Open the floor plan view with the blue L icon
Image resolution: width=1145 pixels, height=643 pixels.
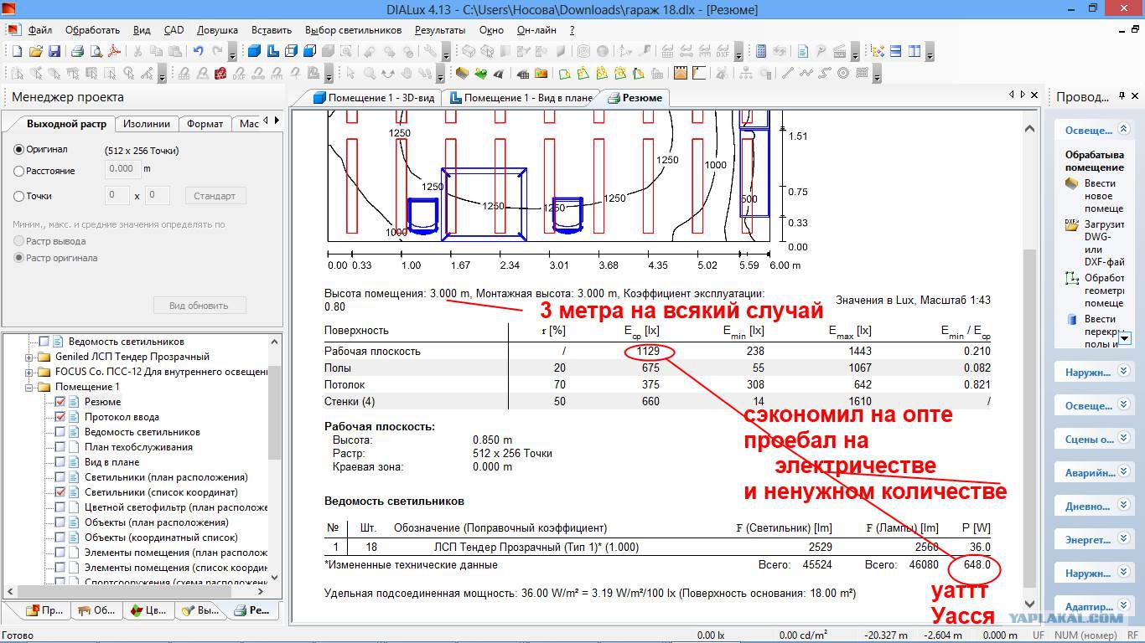pyautogui.click(x=273, y=51)
